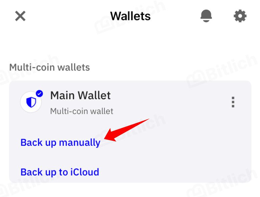Screen dimensions: 260x197
Task: Click the Wallets page title
Action: tap(130, 16)
